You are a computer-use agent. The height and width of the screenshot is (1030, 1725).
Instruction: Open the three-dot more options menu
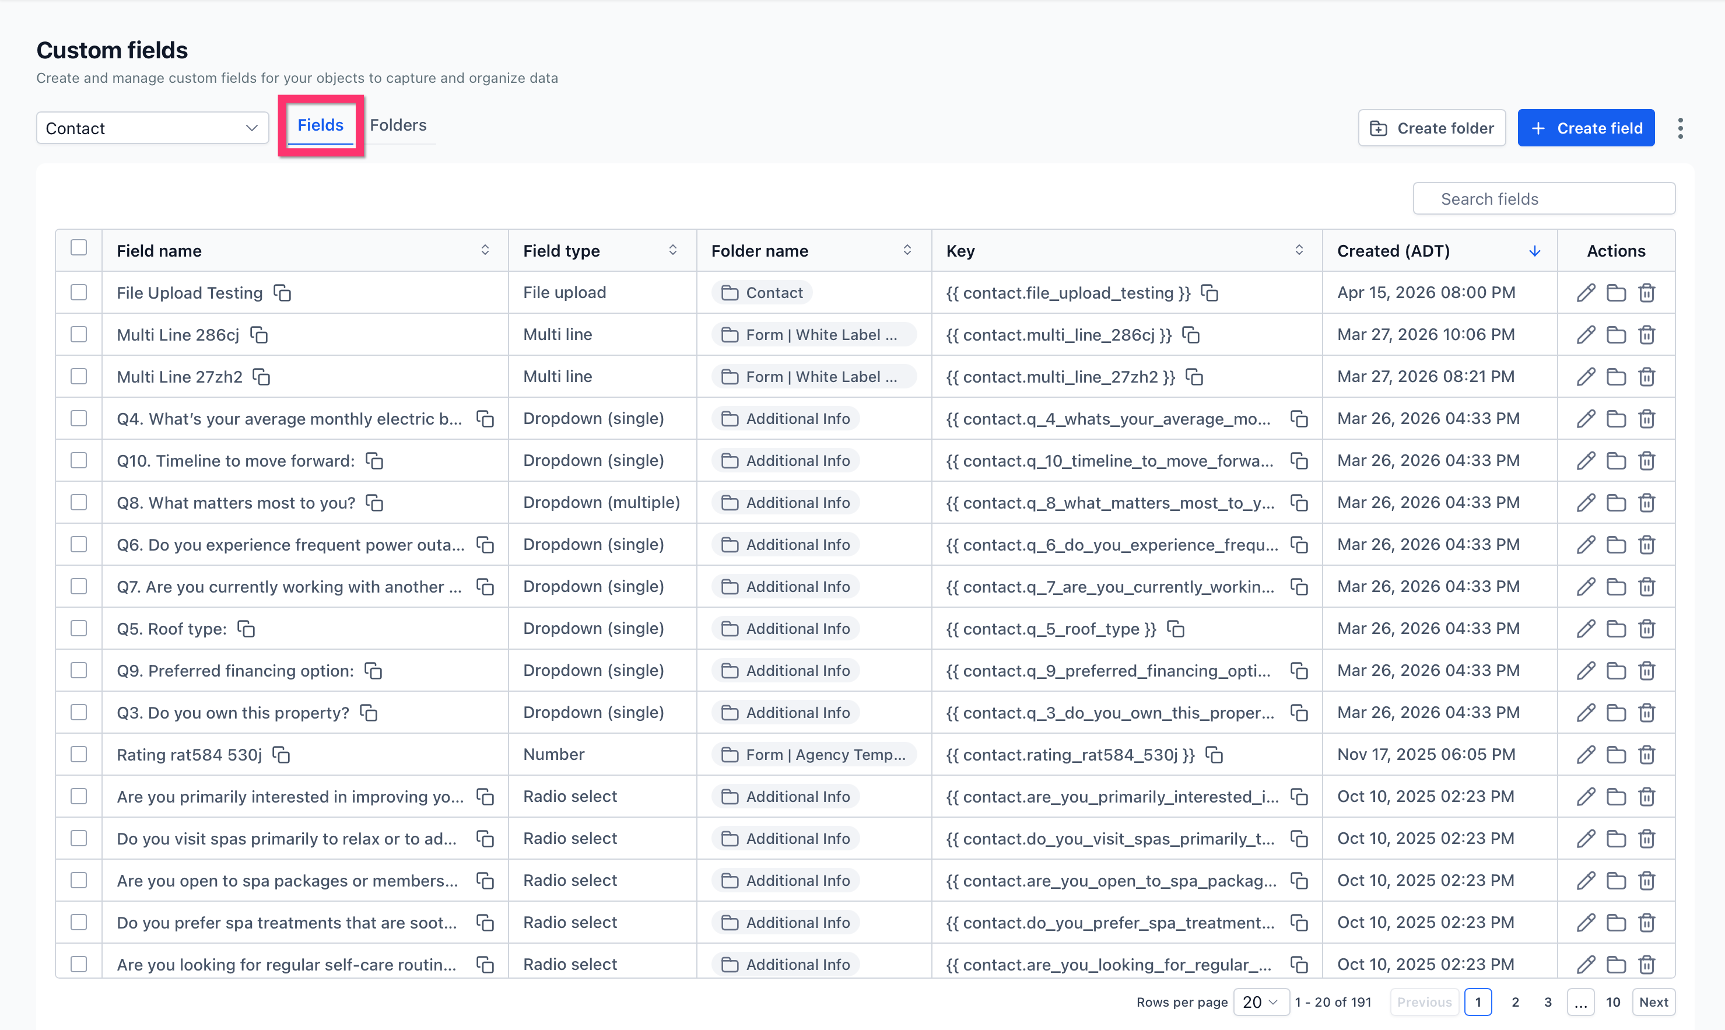coord(1680,128)
